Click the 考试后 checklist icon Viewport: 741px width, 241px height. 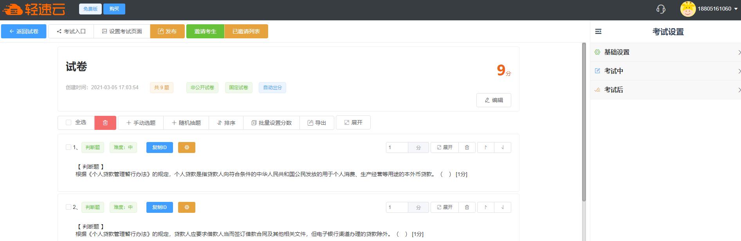(x=597, y=90)
